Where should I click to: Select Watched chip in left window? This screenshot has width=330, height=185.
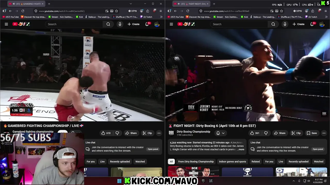tap(140, 162)
